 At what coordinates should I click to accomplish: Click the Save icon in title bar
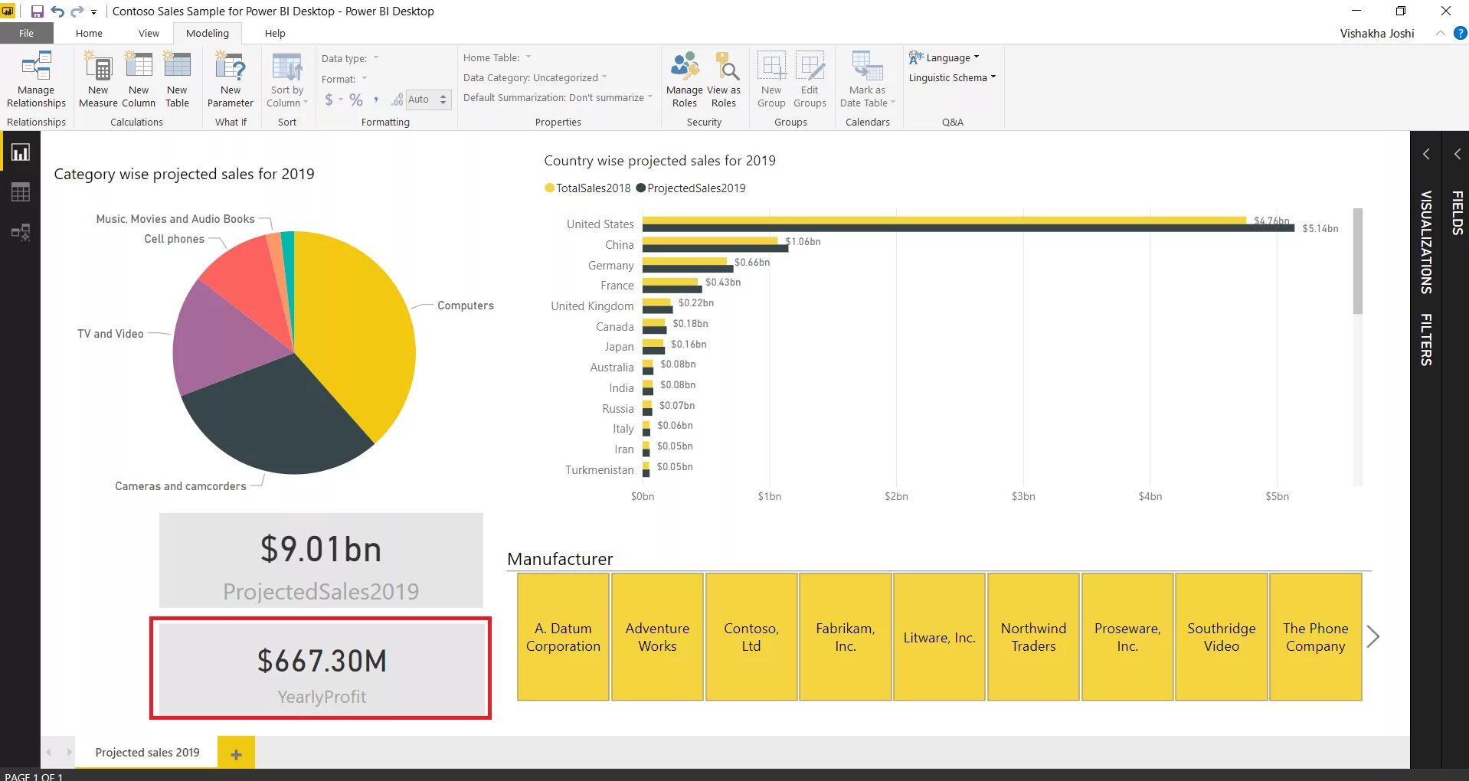37,11
